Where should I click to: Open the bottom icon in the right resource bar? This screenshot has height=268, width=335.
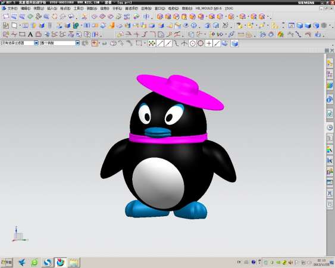click(330, 204)
